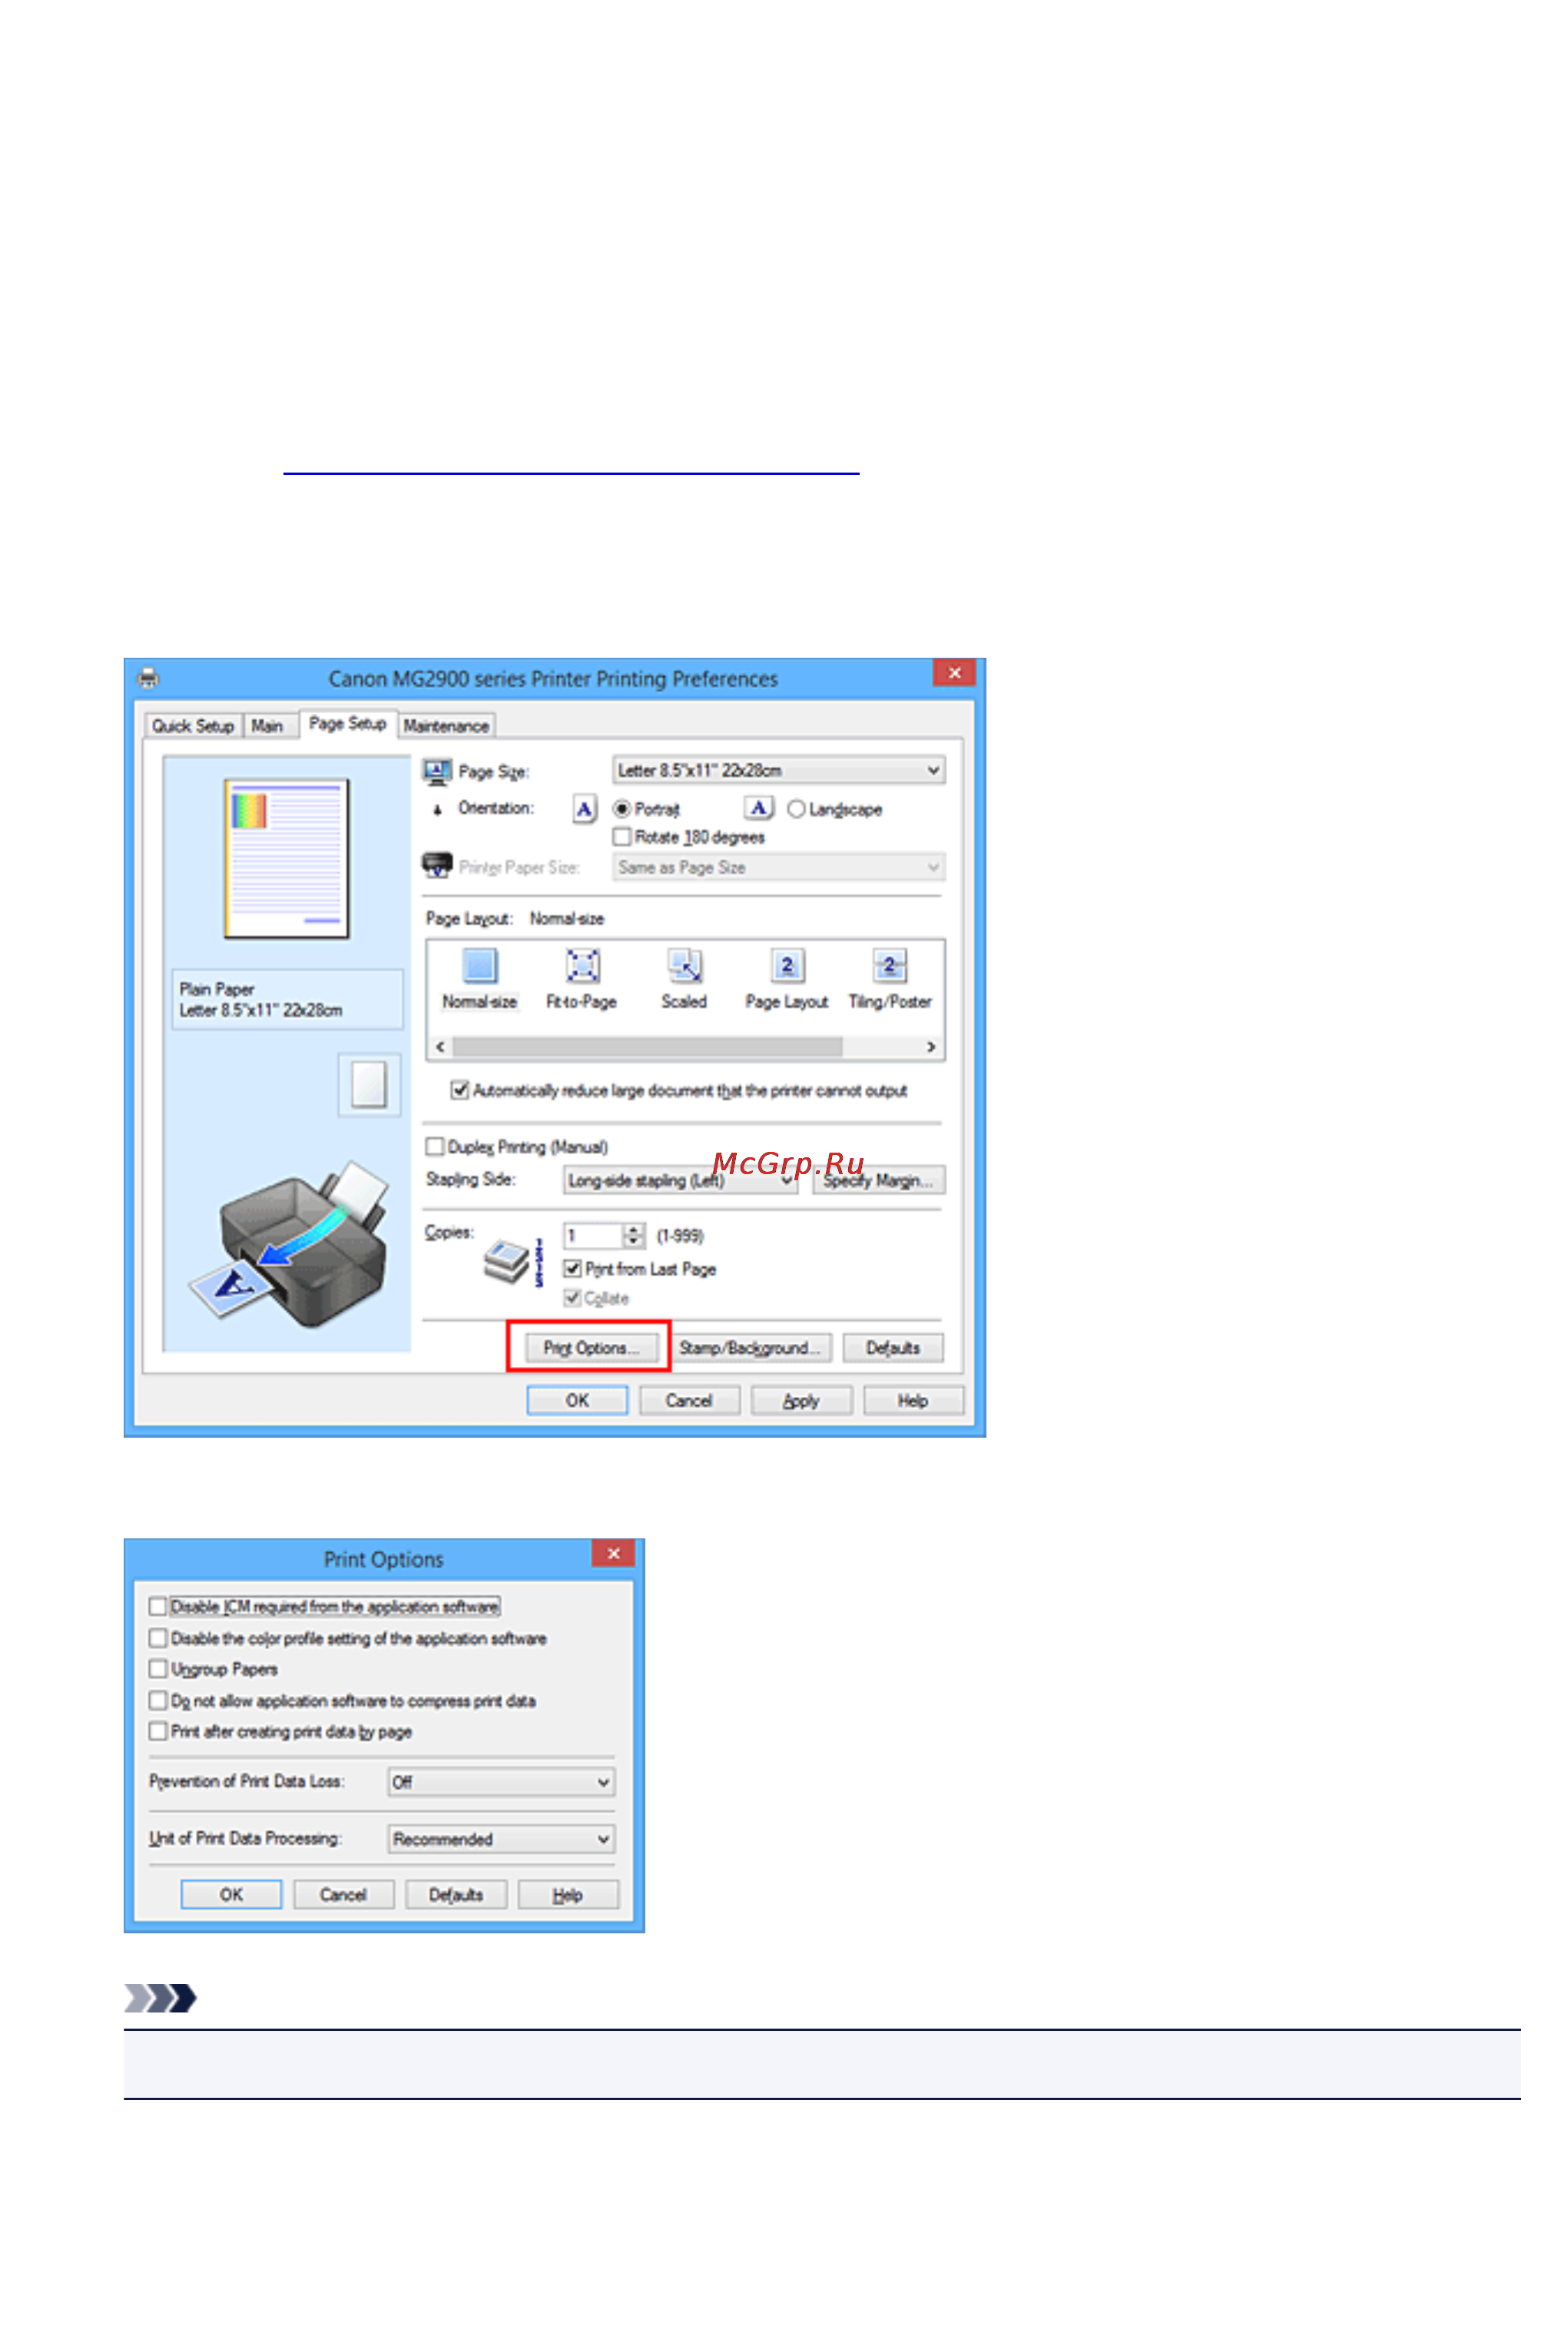Image resolution: width=1568 pixels, height=2326 pixels.
Task: Click Apply button
Action: (801, 1401)
